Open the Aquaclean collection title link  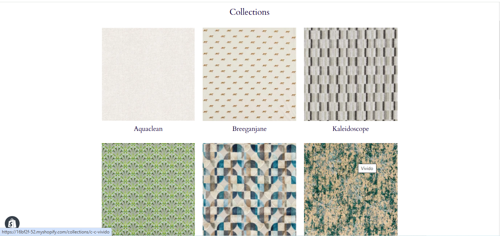(148, 129)
